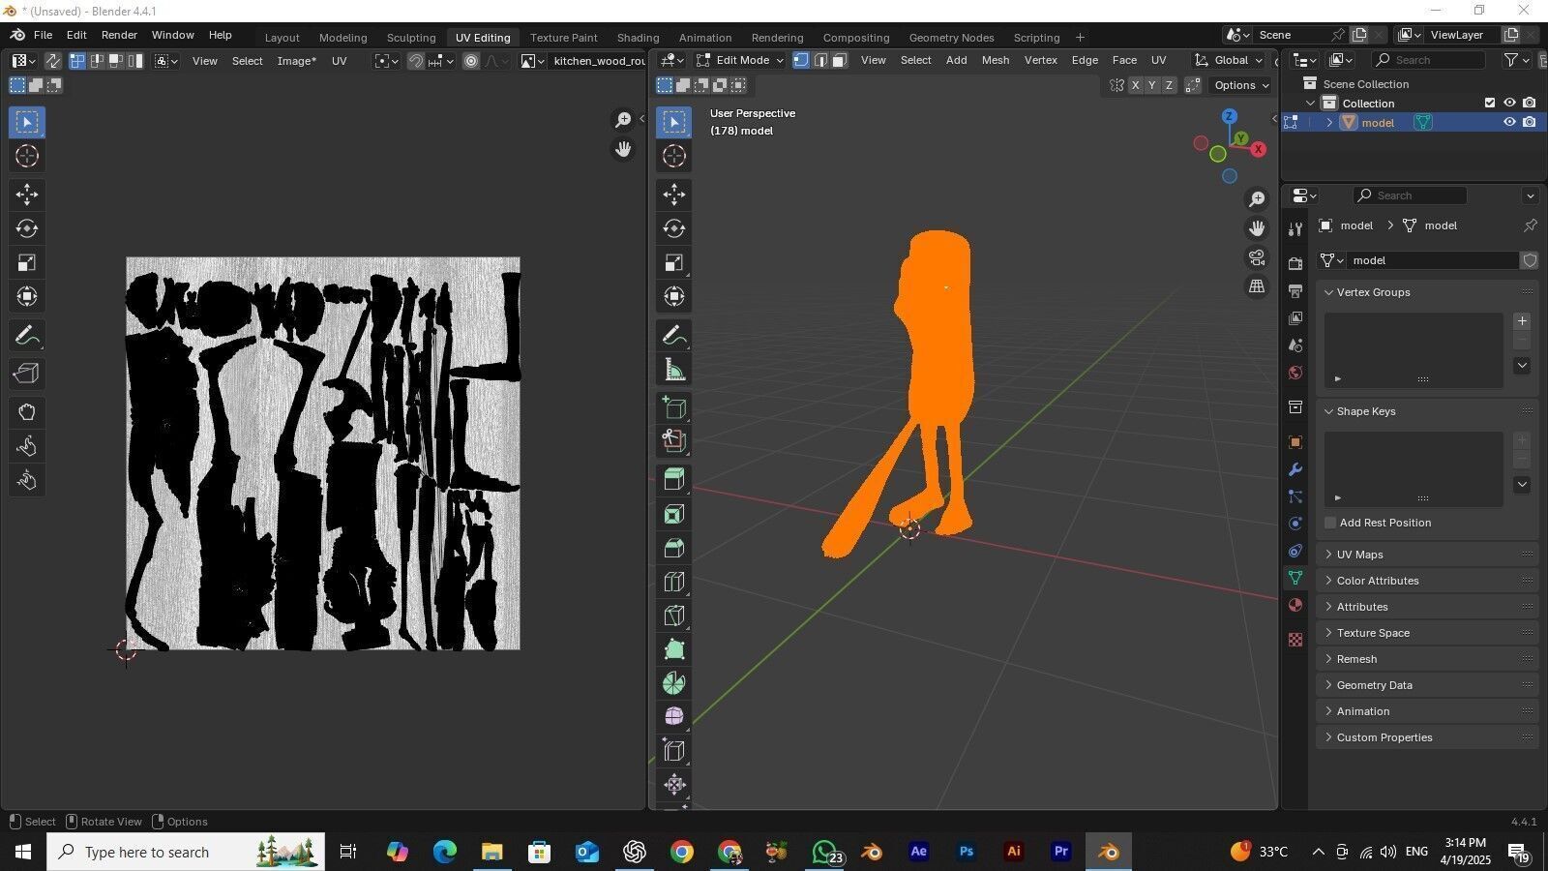Image resolution: width=1548 pixels, height=871 pixels.
Task: Switch to Edge select mode
Action: (x=820, y=60)
